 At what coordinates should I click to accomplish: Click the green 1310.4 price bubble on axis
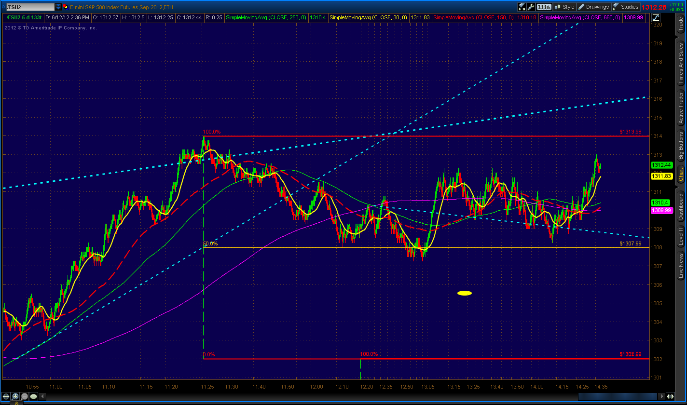(x=660, y=202)
